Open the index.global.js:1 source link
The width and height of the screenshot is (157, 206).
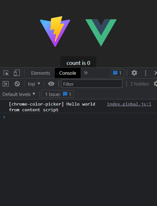pos(129,104)
